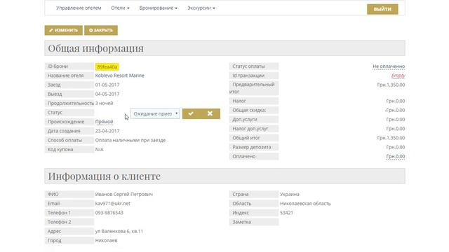Viewport: 449px width, 252px height.
Task: Click the 'Изменить' button
Action: [64, 30]
